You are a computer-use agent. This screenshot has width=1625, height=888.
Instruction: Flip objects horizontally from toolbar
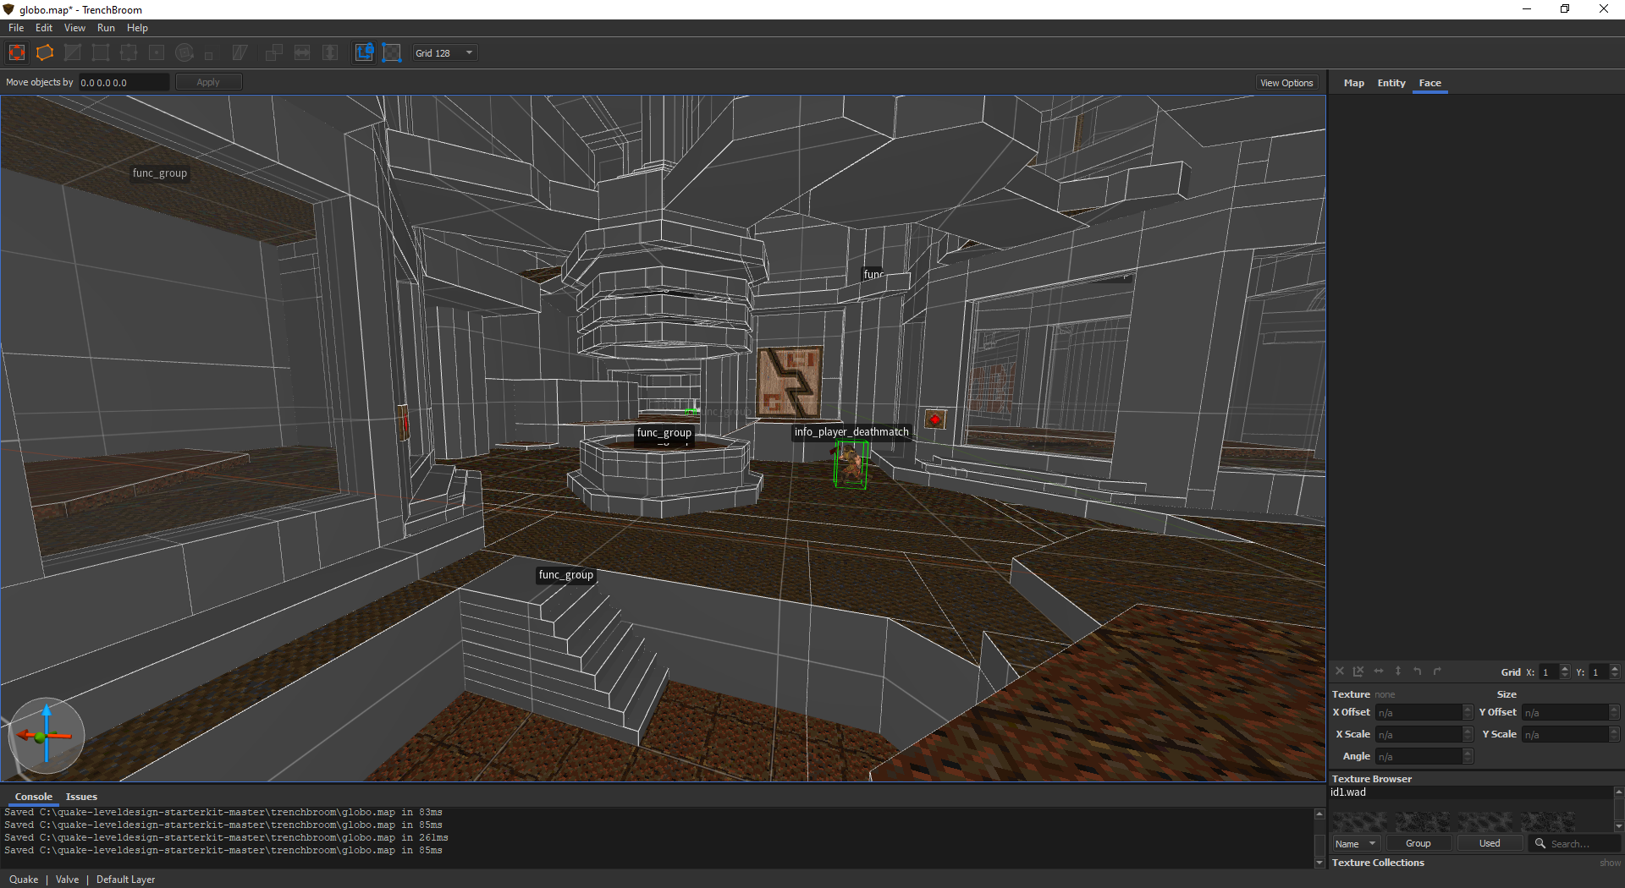click(302, 52)
